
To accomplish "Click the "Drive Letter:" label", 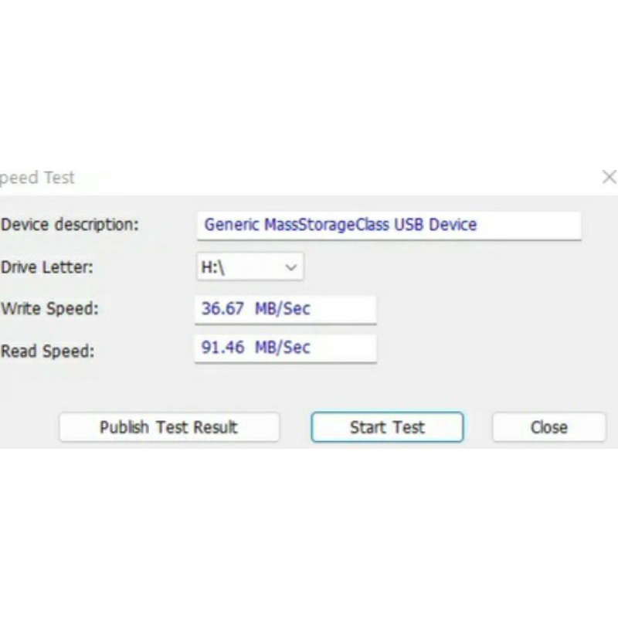I will coord(47,267).
